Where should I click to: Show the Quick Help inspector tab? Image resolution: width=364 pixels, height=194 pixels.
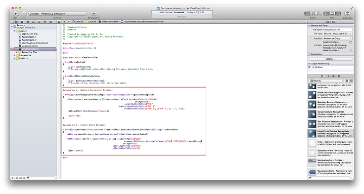333,22
